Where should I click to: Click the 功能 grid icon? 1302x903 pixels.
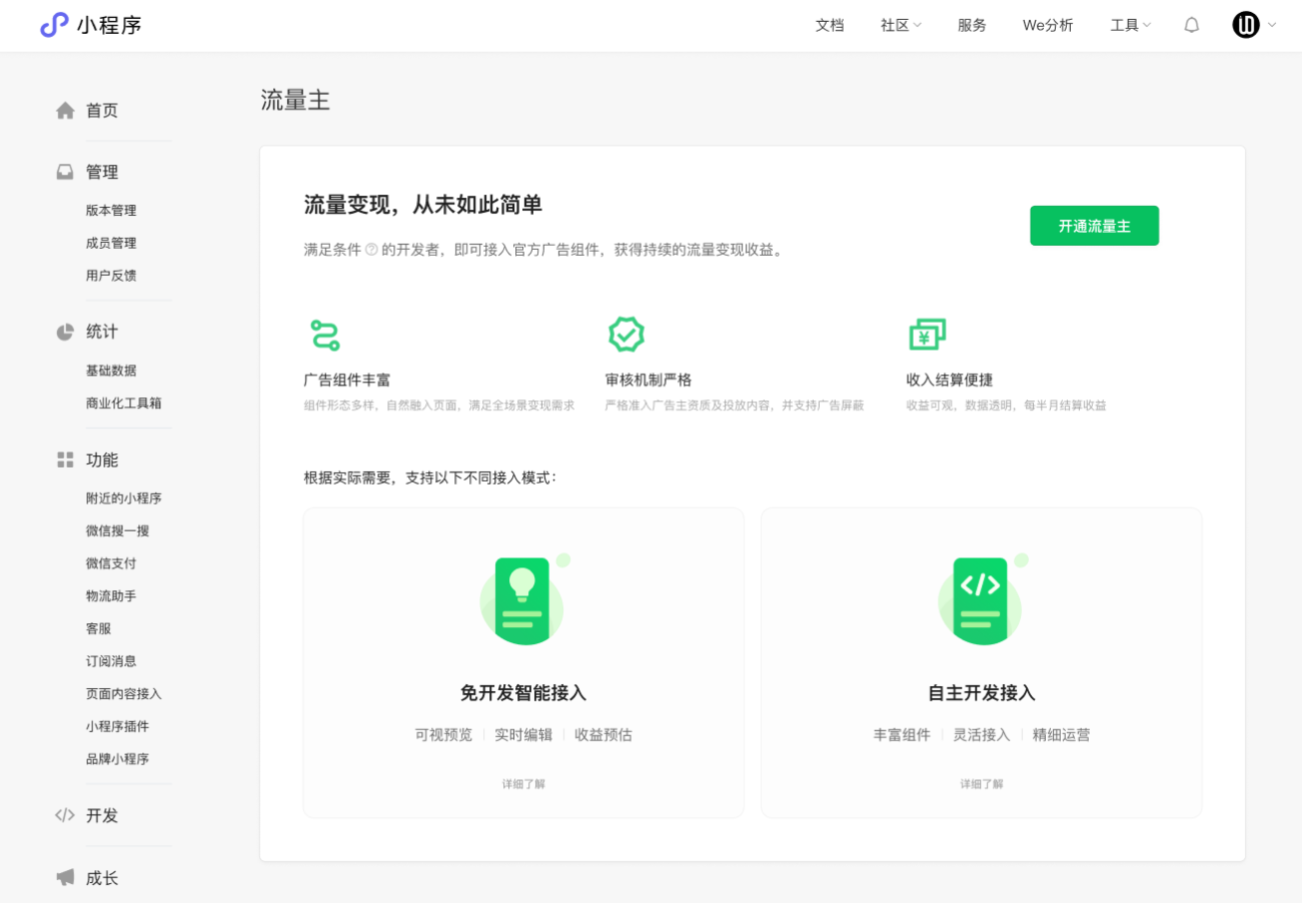tap(66, 460)
